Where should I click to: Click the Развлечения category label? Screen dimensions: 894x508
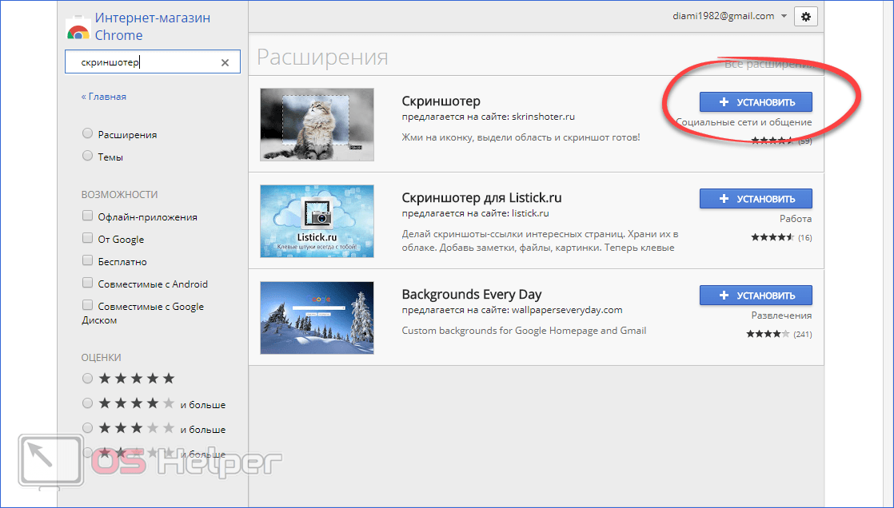pyautogui.click(x=782, y=316)
